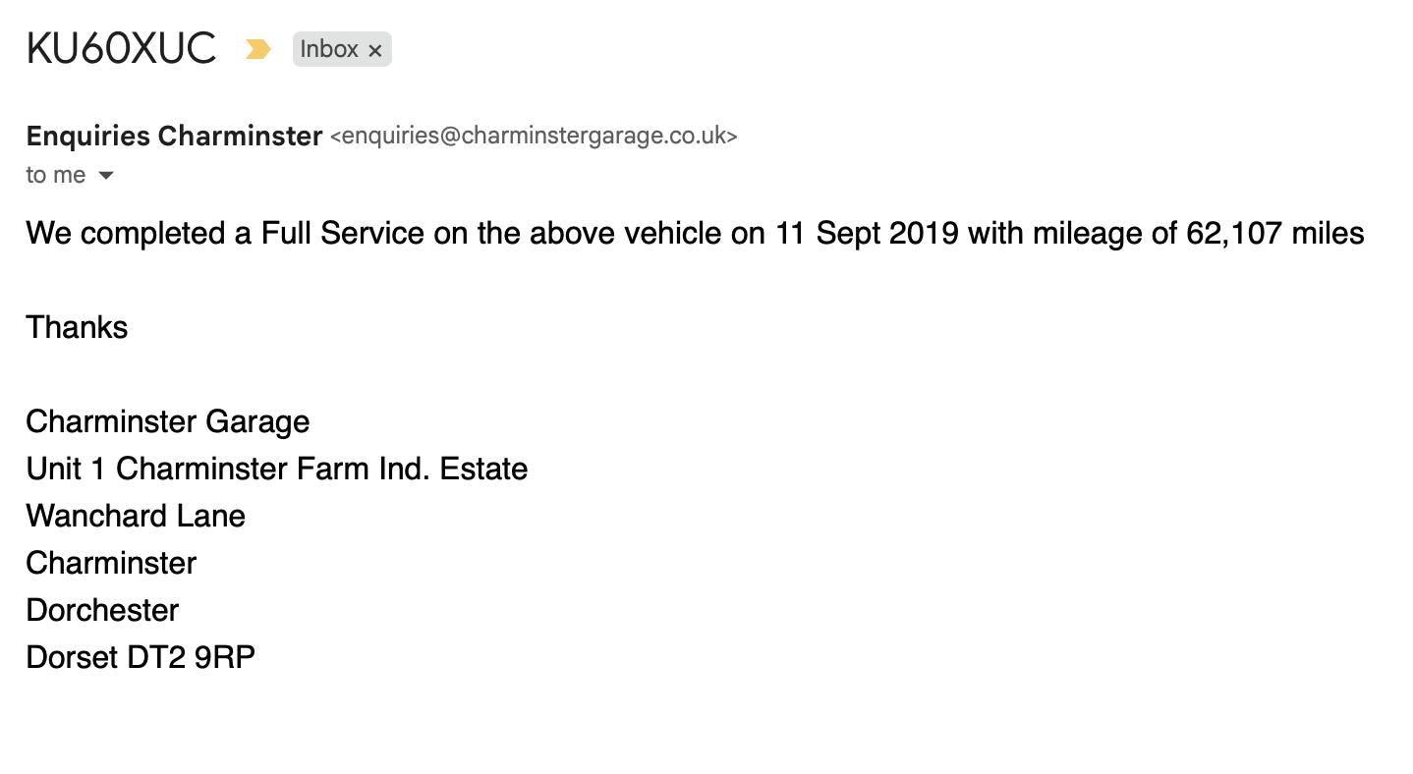Click the yellow Important marker beside subject
The height and width of the screenshot is (774, 1413).
point(258,47)
